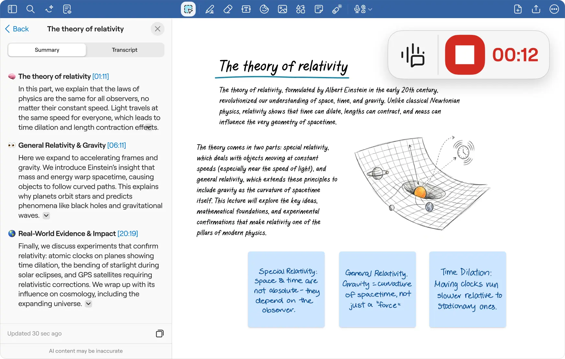Select the laser pointer tool
This screenshot has width=565, height=359.
click(x=337, y=9)
